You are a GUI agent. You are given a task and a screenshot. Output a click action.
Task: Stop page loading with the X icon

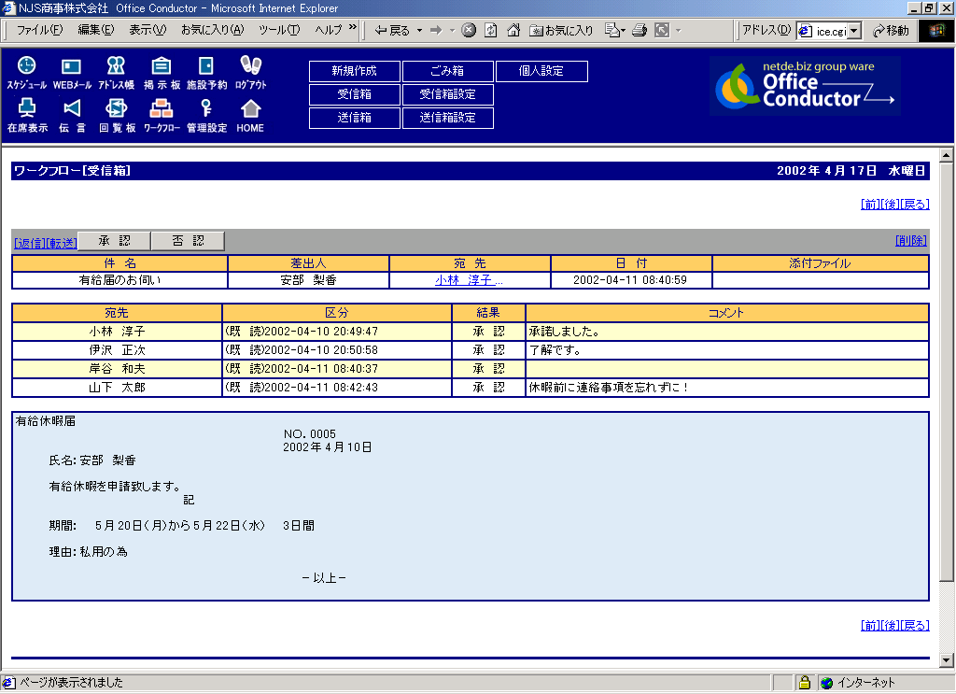tap(469, 31)
